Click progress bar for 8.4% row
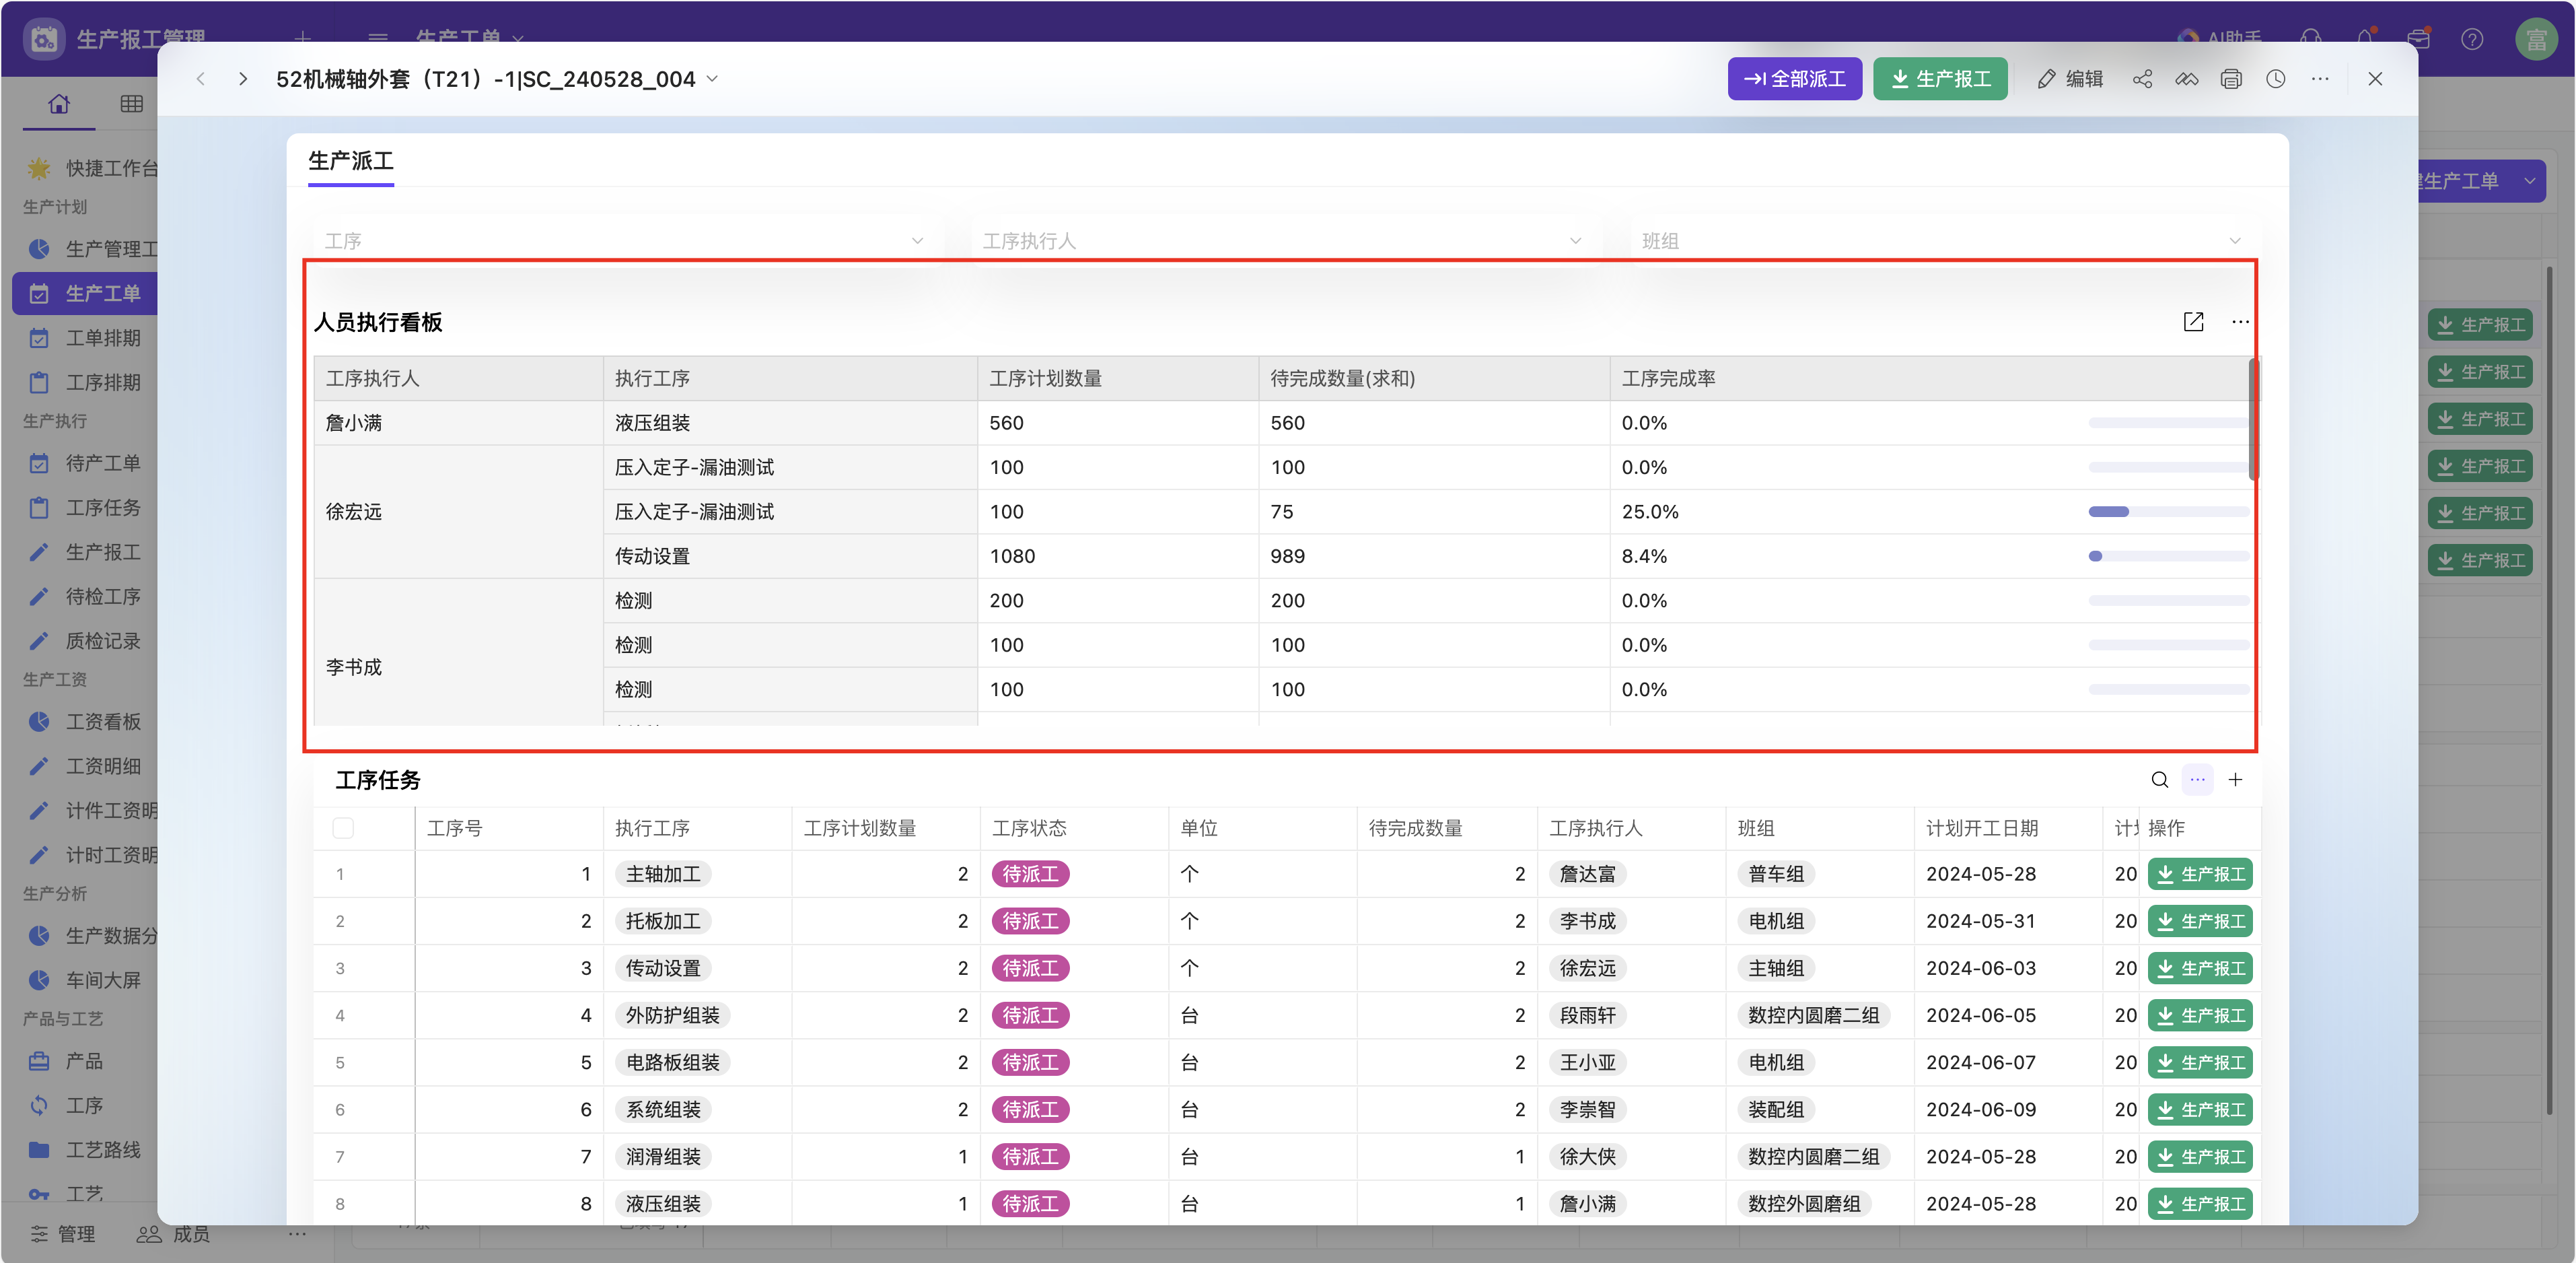This screenshot has height=1263, width=2576. [x=2168, y=557]
